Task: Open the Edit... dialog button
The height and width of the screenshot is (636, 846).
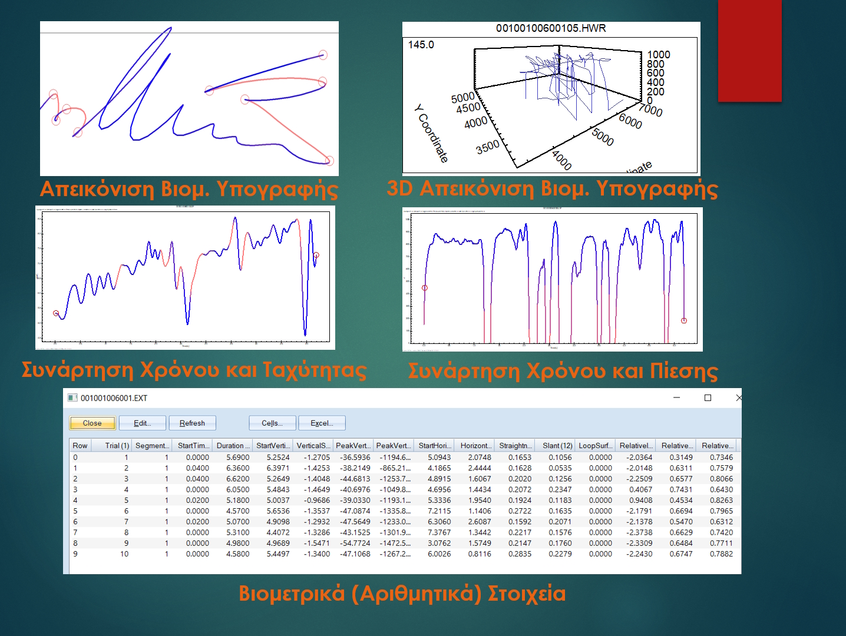Action: [143, 423]
